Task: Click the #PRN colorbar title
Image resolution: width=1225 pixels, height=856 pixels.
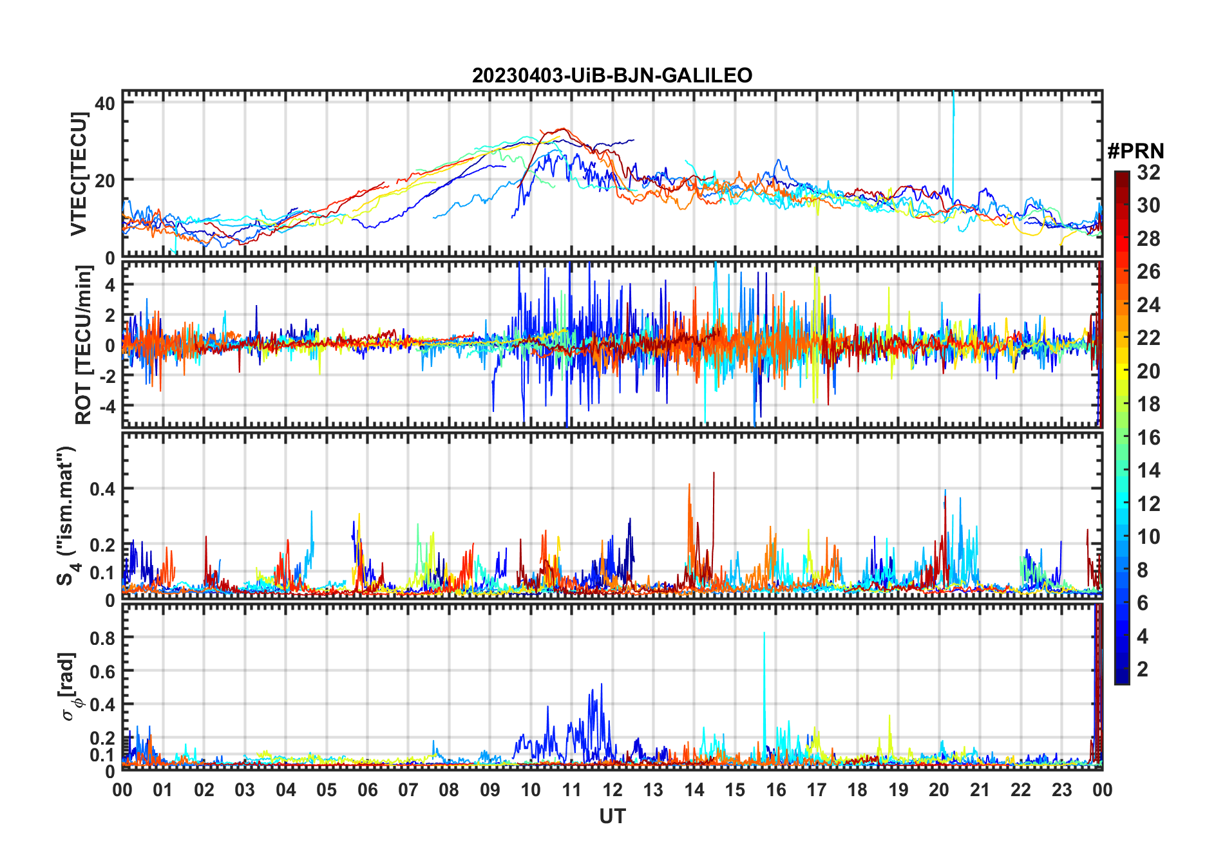Action: [1135, 151]
